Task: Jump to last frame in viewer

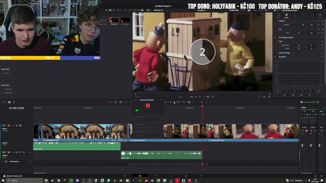Action: [x=208, y=97]
